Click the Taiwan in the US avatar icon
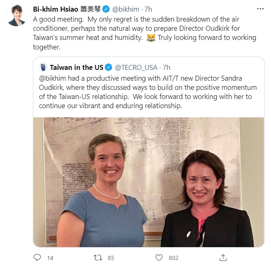The height and width of the screenshot is (265, 271). tap(43, 67)
